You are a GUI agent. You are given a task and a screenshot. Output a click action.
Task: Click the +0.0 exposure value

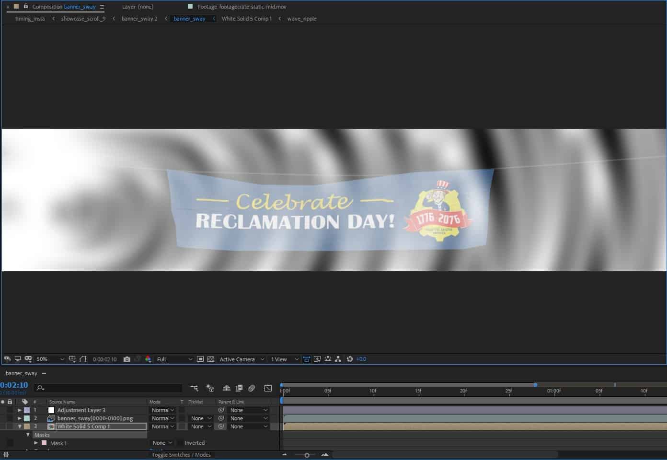point(361,359)
